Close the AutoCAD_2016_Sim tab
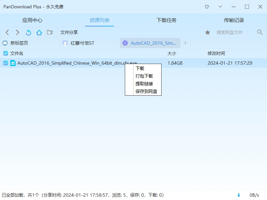 178,43
